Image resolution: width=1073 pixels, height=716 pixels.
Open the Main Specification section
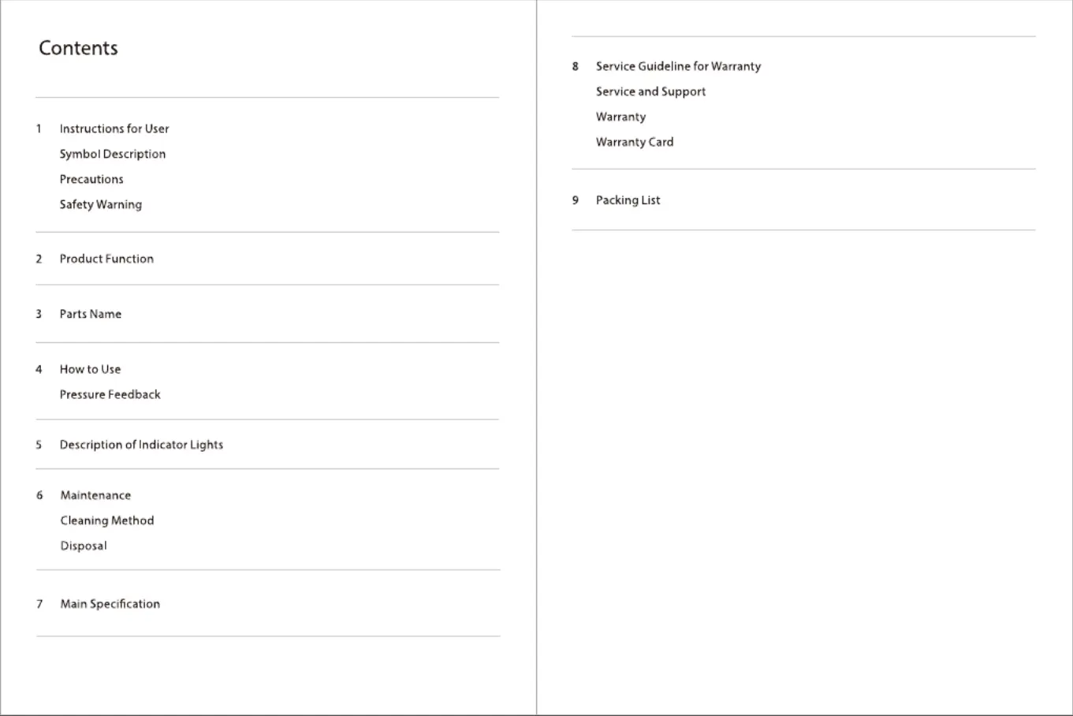click(x=110, y=604)
